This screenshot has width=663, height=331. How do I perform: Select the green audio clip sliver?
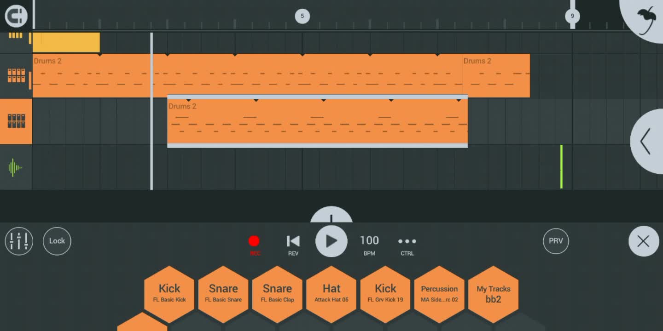(561, 167)
